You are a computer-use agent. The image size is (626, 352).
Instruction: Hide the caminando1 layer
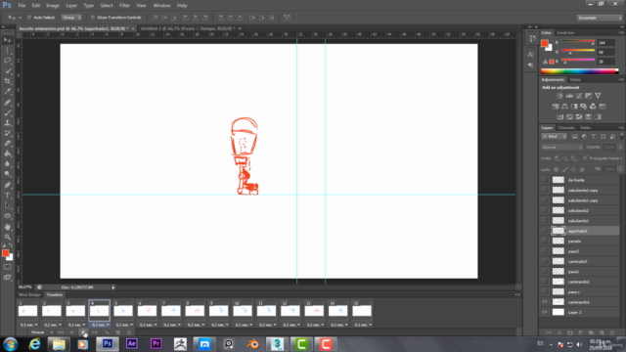545,302
